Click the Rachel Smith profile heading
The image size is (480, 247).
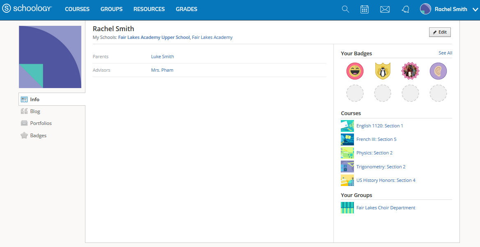[x=113, y=29]
